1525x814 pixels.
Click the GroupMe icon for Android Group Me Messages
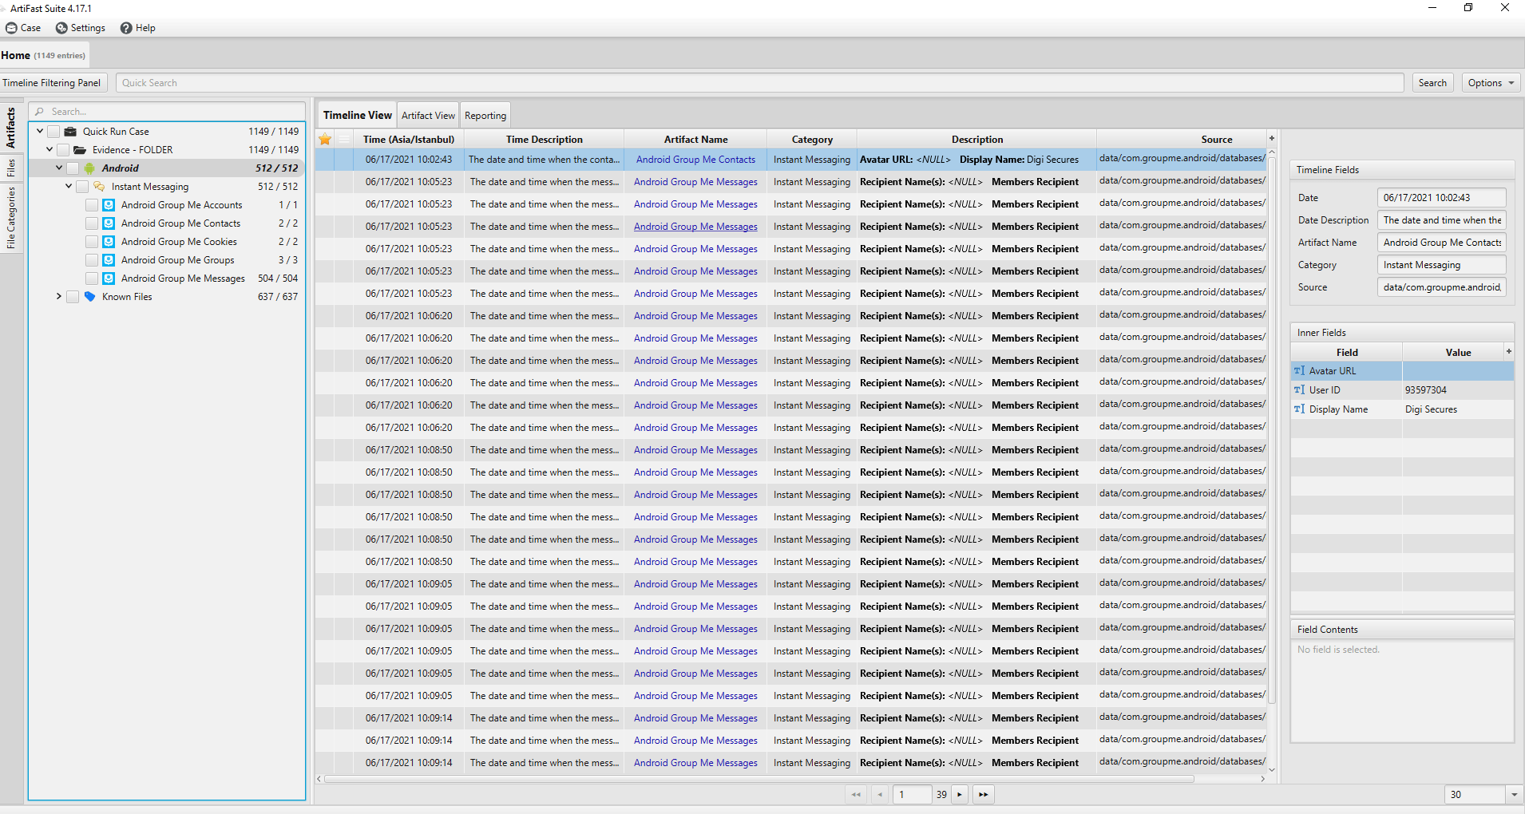pyautogui.click(x=109, y=279)
